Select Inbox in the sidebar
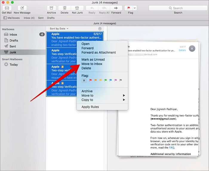Screen dimensions: 209x171 click(x=23, y=34)
